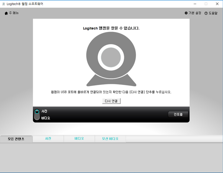Click the gray webcam placeholder image
The height and width of the screenshot is (173, 223).
coord(111,59)
